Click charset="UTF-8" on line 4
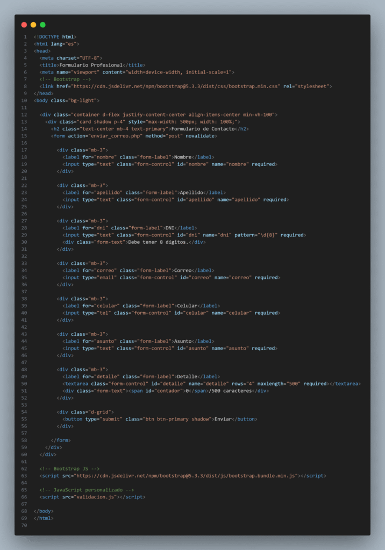 click(80, 58)
